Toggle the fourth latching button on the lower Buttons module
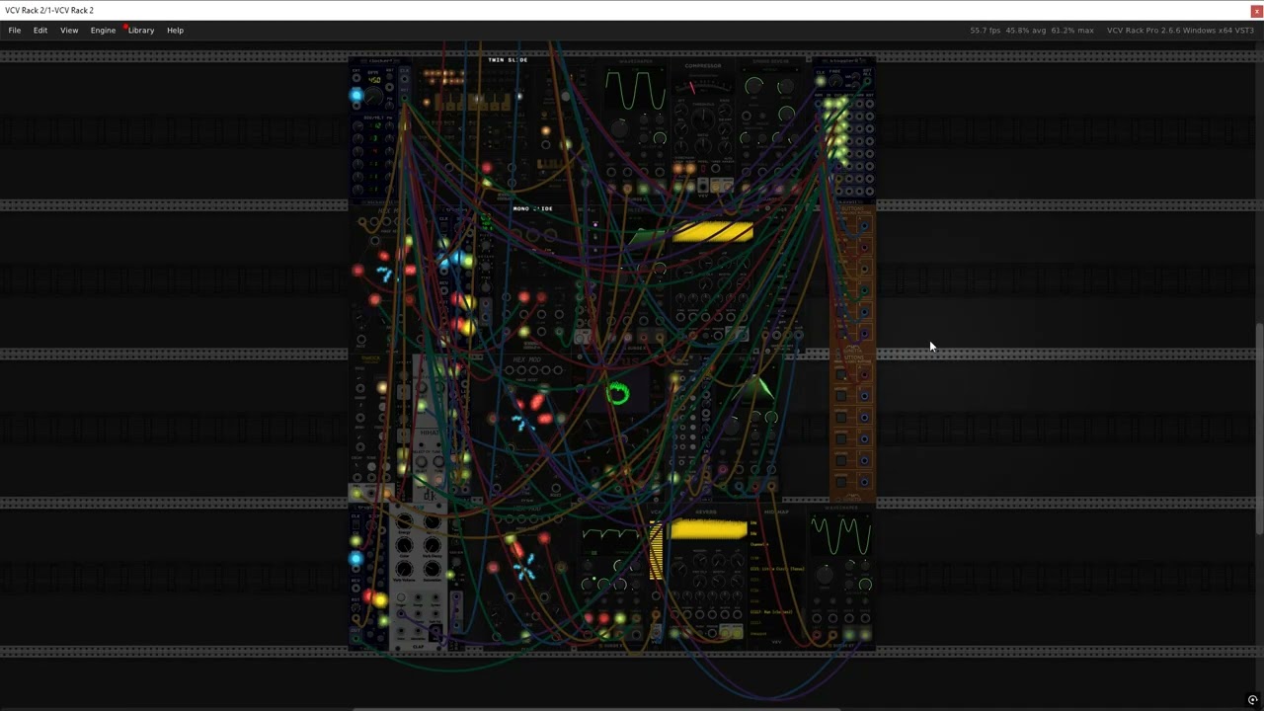Screen dimensions: 1264x711 pyautogui.click(x=841, y=439)
